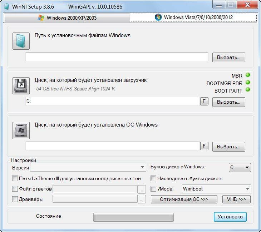The image size is (261, 232).
Task: Click the Windows installation drive icon
Action: click(x=21, y=130)
